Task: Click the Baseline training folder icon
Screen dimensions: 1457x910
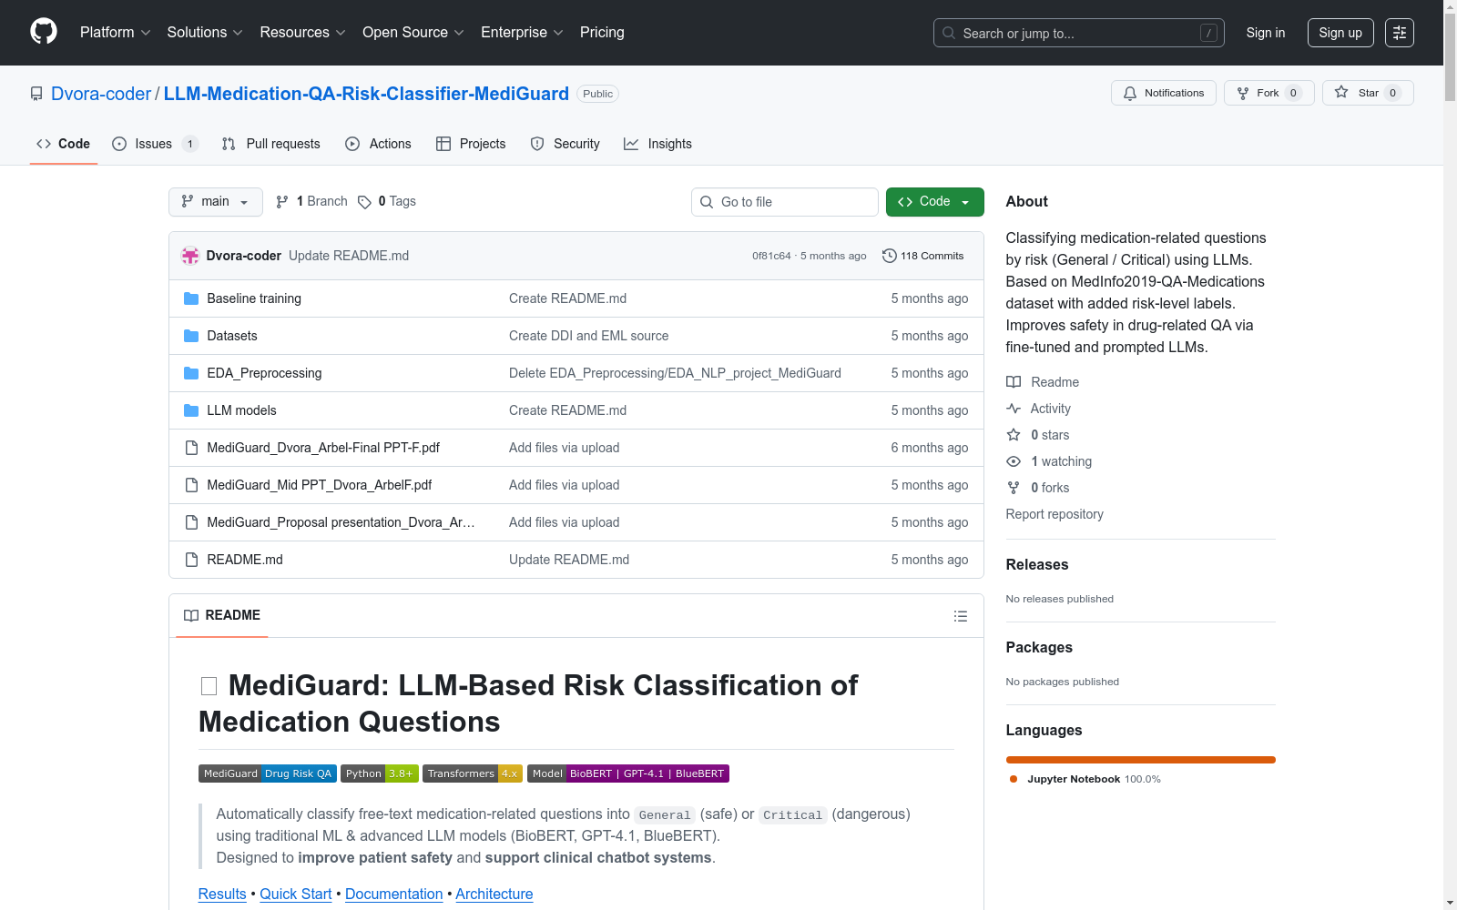Action: pyautogui.click(x=191, y=298)
